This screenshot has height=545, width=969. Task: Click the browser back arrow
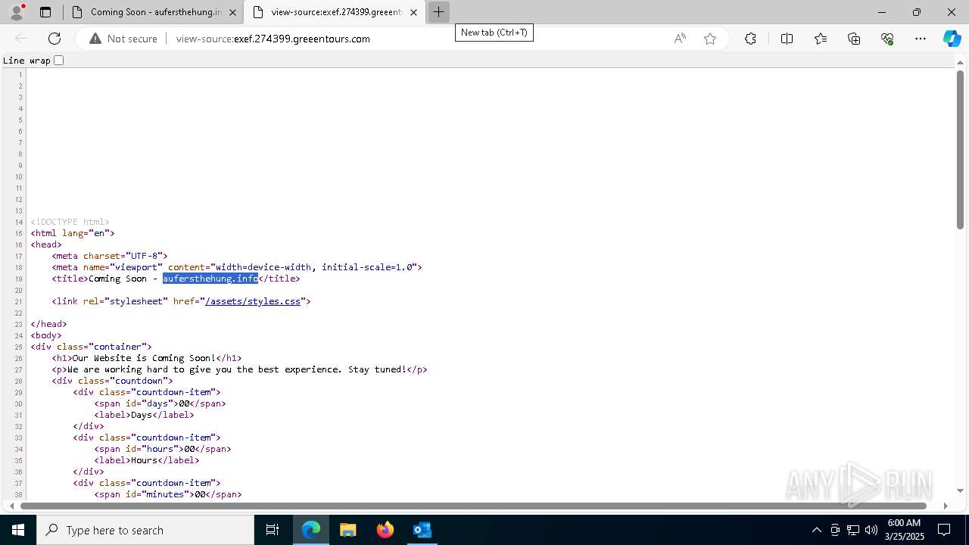pos(21,39)
